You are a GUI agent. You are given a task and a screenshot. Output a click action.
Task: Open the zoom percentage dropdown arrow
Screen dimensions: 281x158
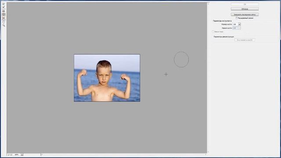click(22, 154)
